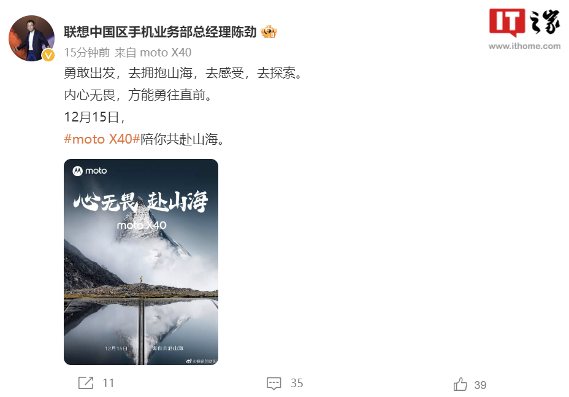Screen dimensions: 569x397
Task: Click the like count 39
Action: point(480,385)
